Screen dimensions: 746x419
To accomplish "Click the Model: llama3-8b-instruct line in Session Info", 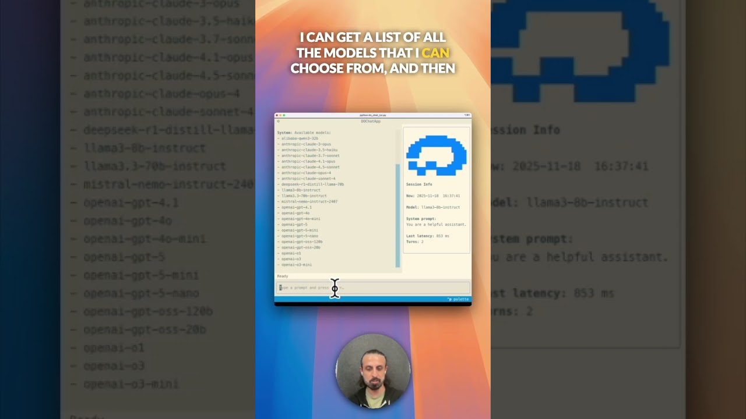I will pos(433,207).
